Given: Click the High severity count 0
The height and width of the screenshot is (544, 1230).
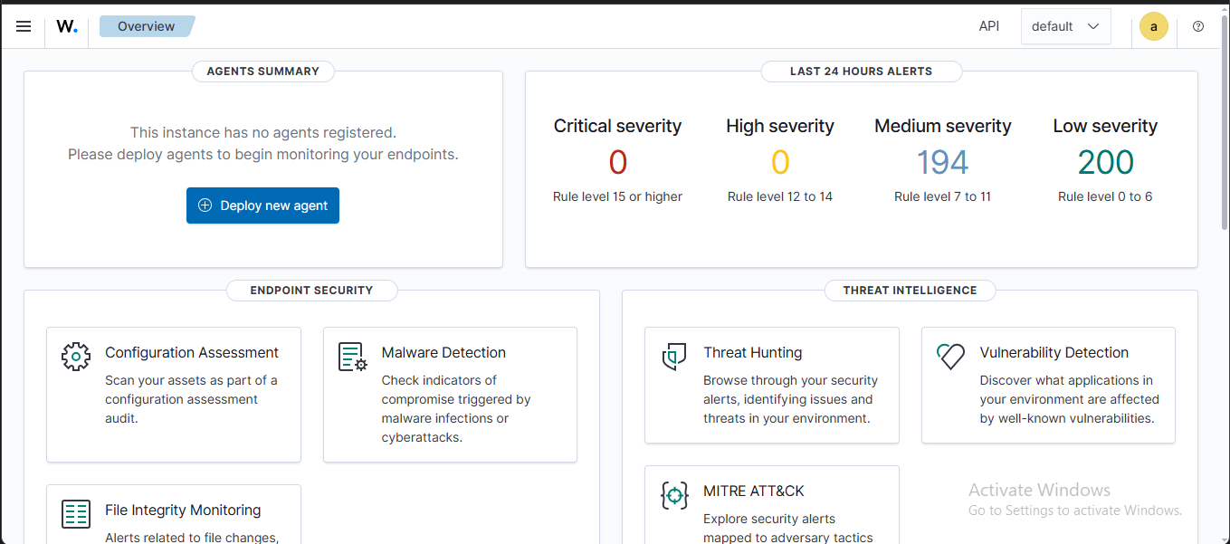Looking at the screenshot, I should (x=780, y=162).
